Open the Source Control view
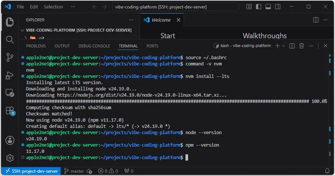Screen dimensions: 335x176 (x=10, y=57)
